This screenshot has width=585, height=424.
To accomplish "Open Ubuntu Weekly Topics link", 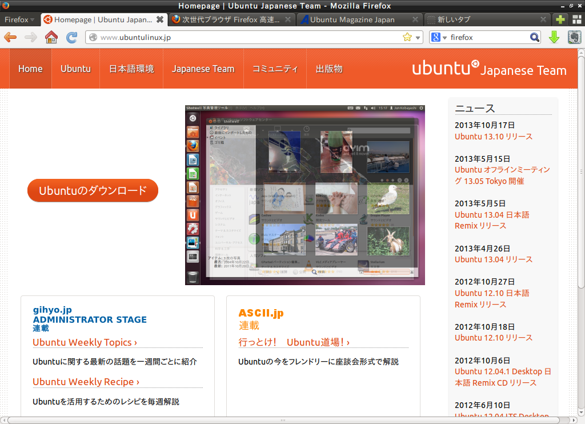I will click(85, 342).
